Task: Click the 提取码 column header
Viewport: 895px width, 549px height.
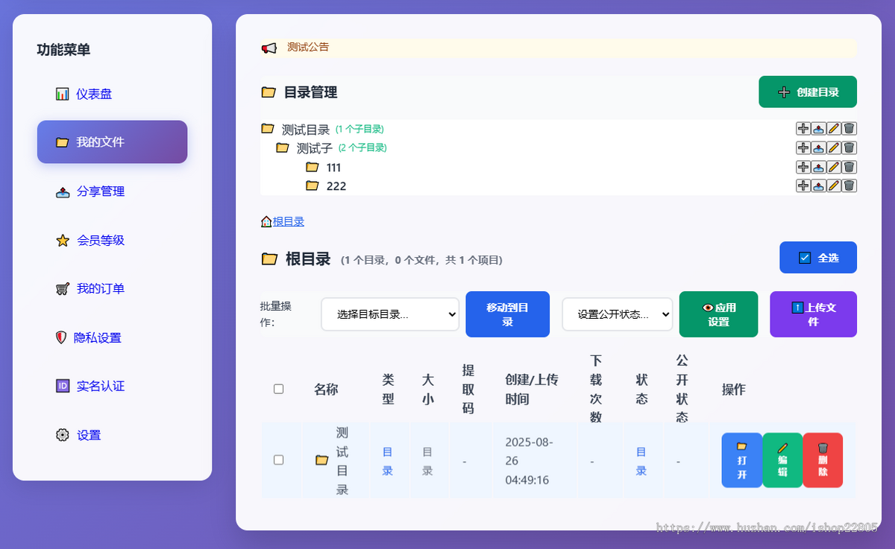Action: click(468, 390)
